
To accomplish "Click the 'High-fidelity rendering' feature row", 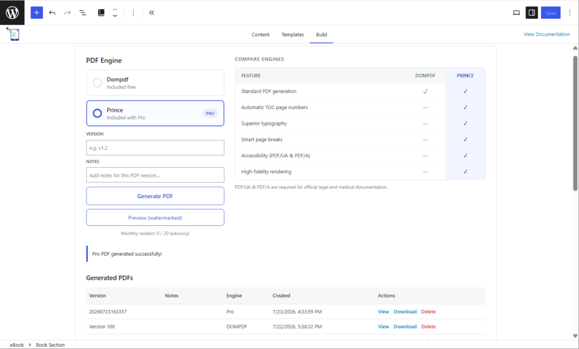I will coord(360,172).
